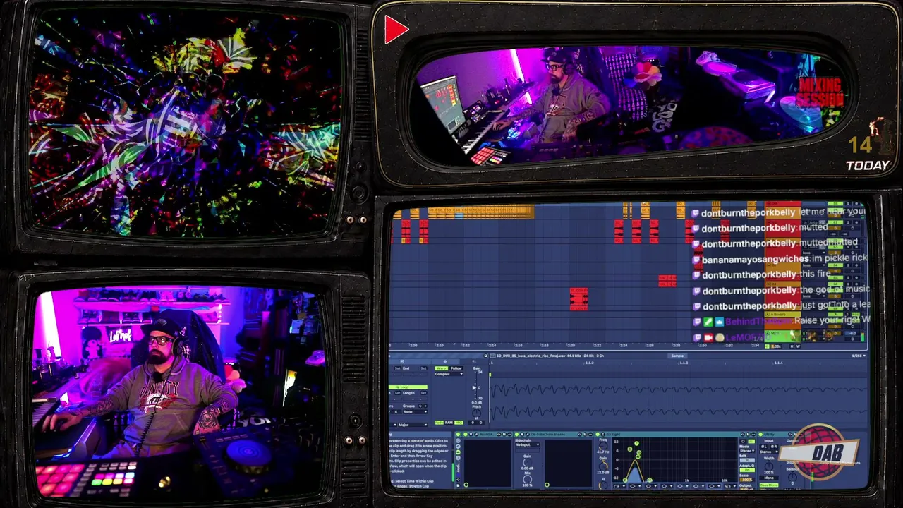Image resolution: width=903 pixels, height=508 pixels.
Task: Click the EQ Eight Edit channel button
Action: [x=746, y=461]
